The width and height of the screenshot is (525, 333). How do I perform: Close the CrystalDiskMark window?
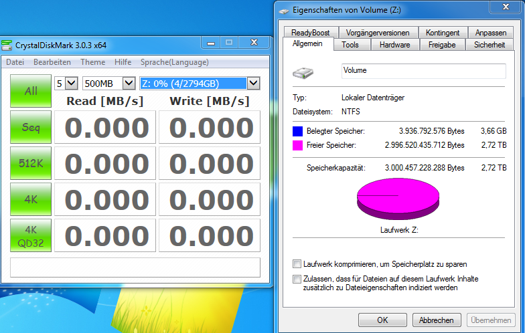tap(254, 43)
